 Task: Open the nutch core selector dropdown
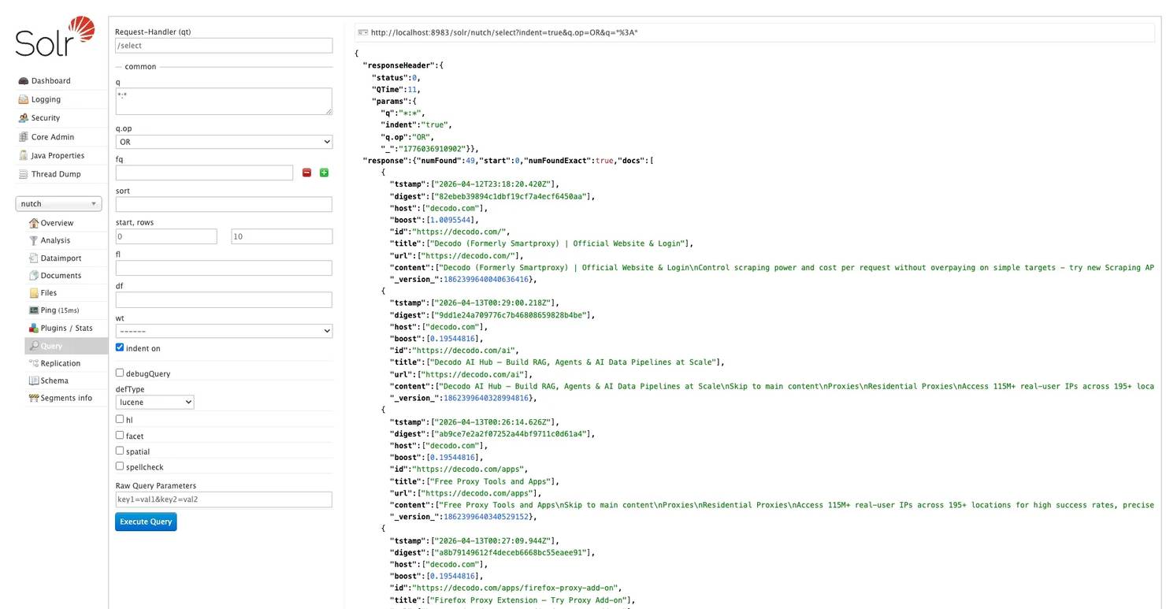58,204
